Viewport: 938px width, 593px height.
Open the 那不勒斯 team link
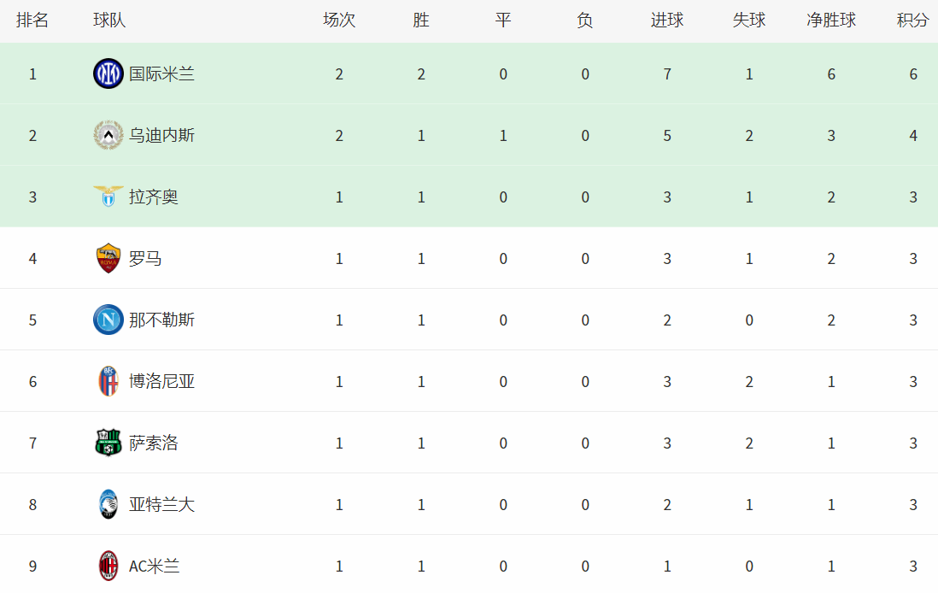(x=161, y=320)
